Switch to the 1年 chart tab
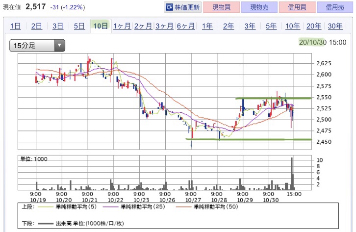The image size is (356, 232). pos(207,26)
